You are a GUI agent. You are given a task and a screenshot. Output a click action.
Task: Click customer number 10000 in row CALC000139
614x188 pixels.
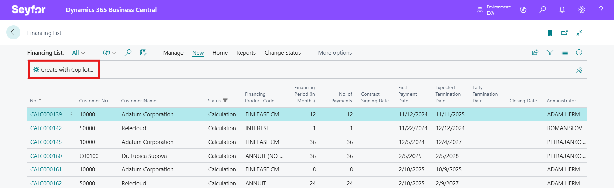[x=88, y=114]
